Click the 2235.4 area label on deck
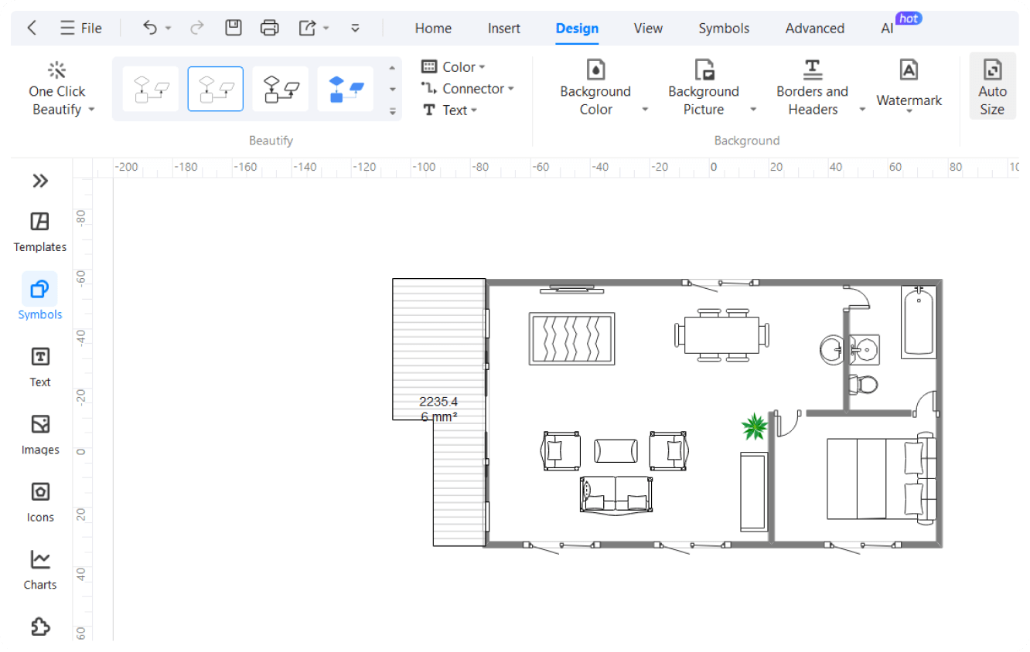Image resolution: width=1030 pixels, height=652 pixels. coord(438,409)
